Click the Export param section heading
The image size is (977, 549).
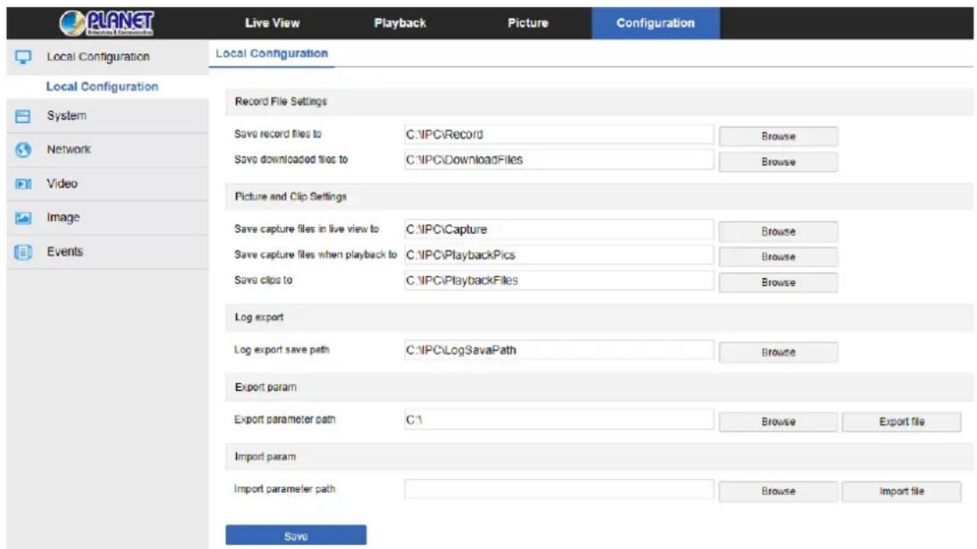tap(266, 387)
